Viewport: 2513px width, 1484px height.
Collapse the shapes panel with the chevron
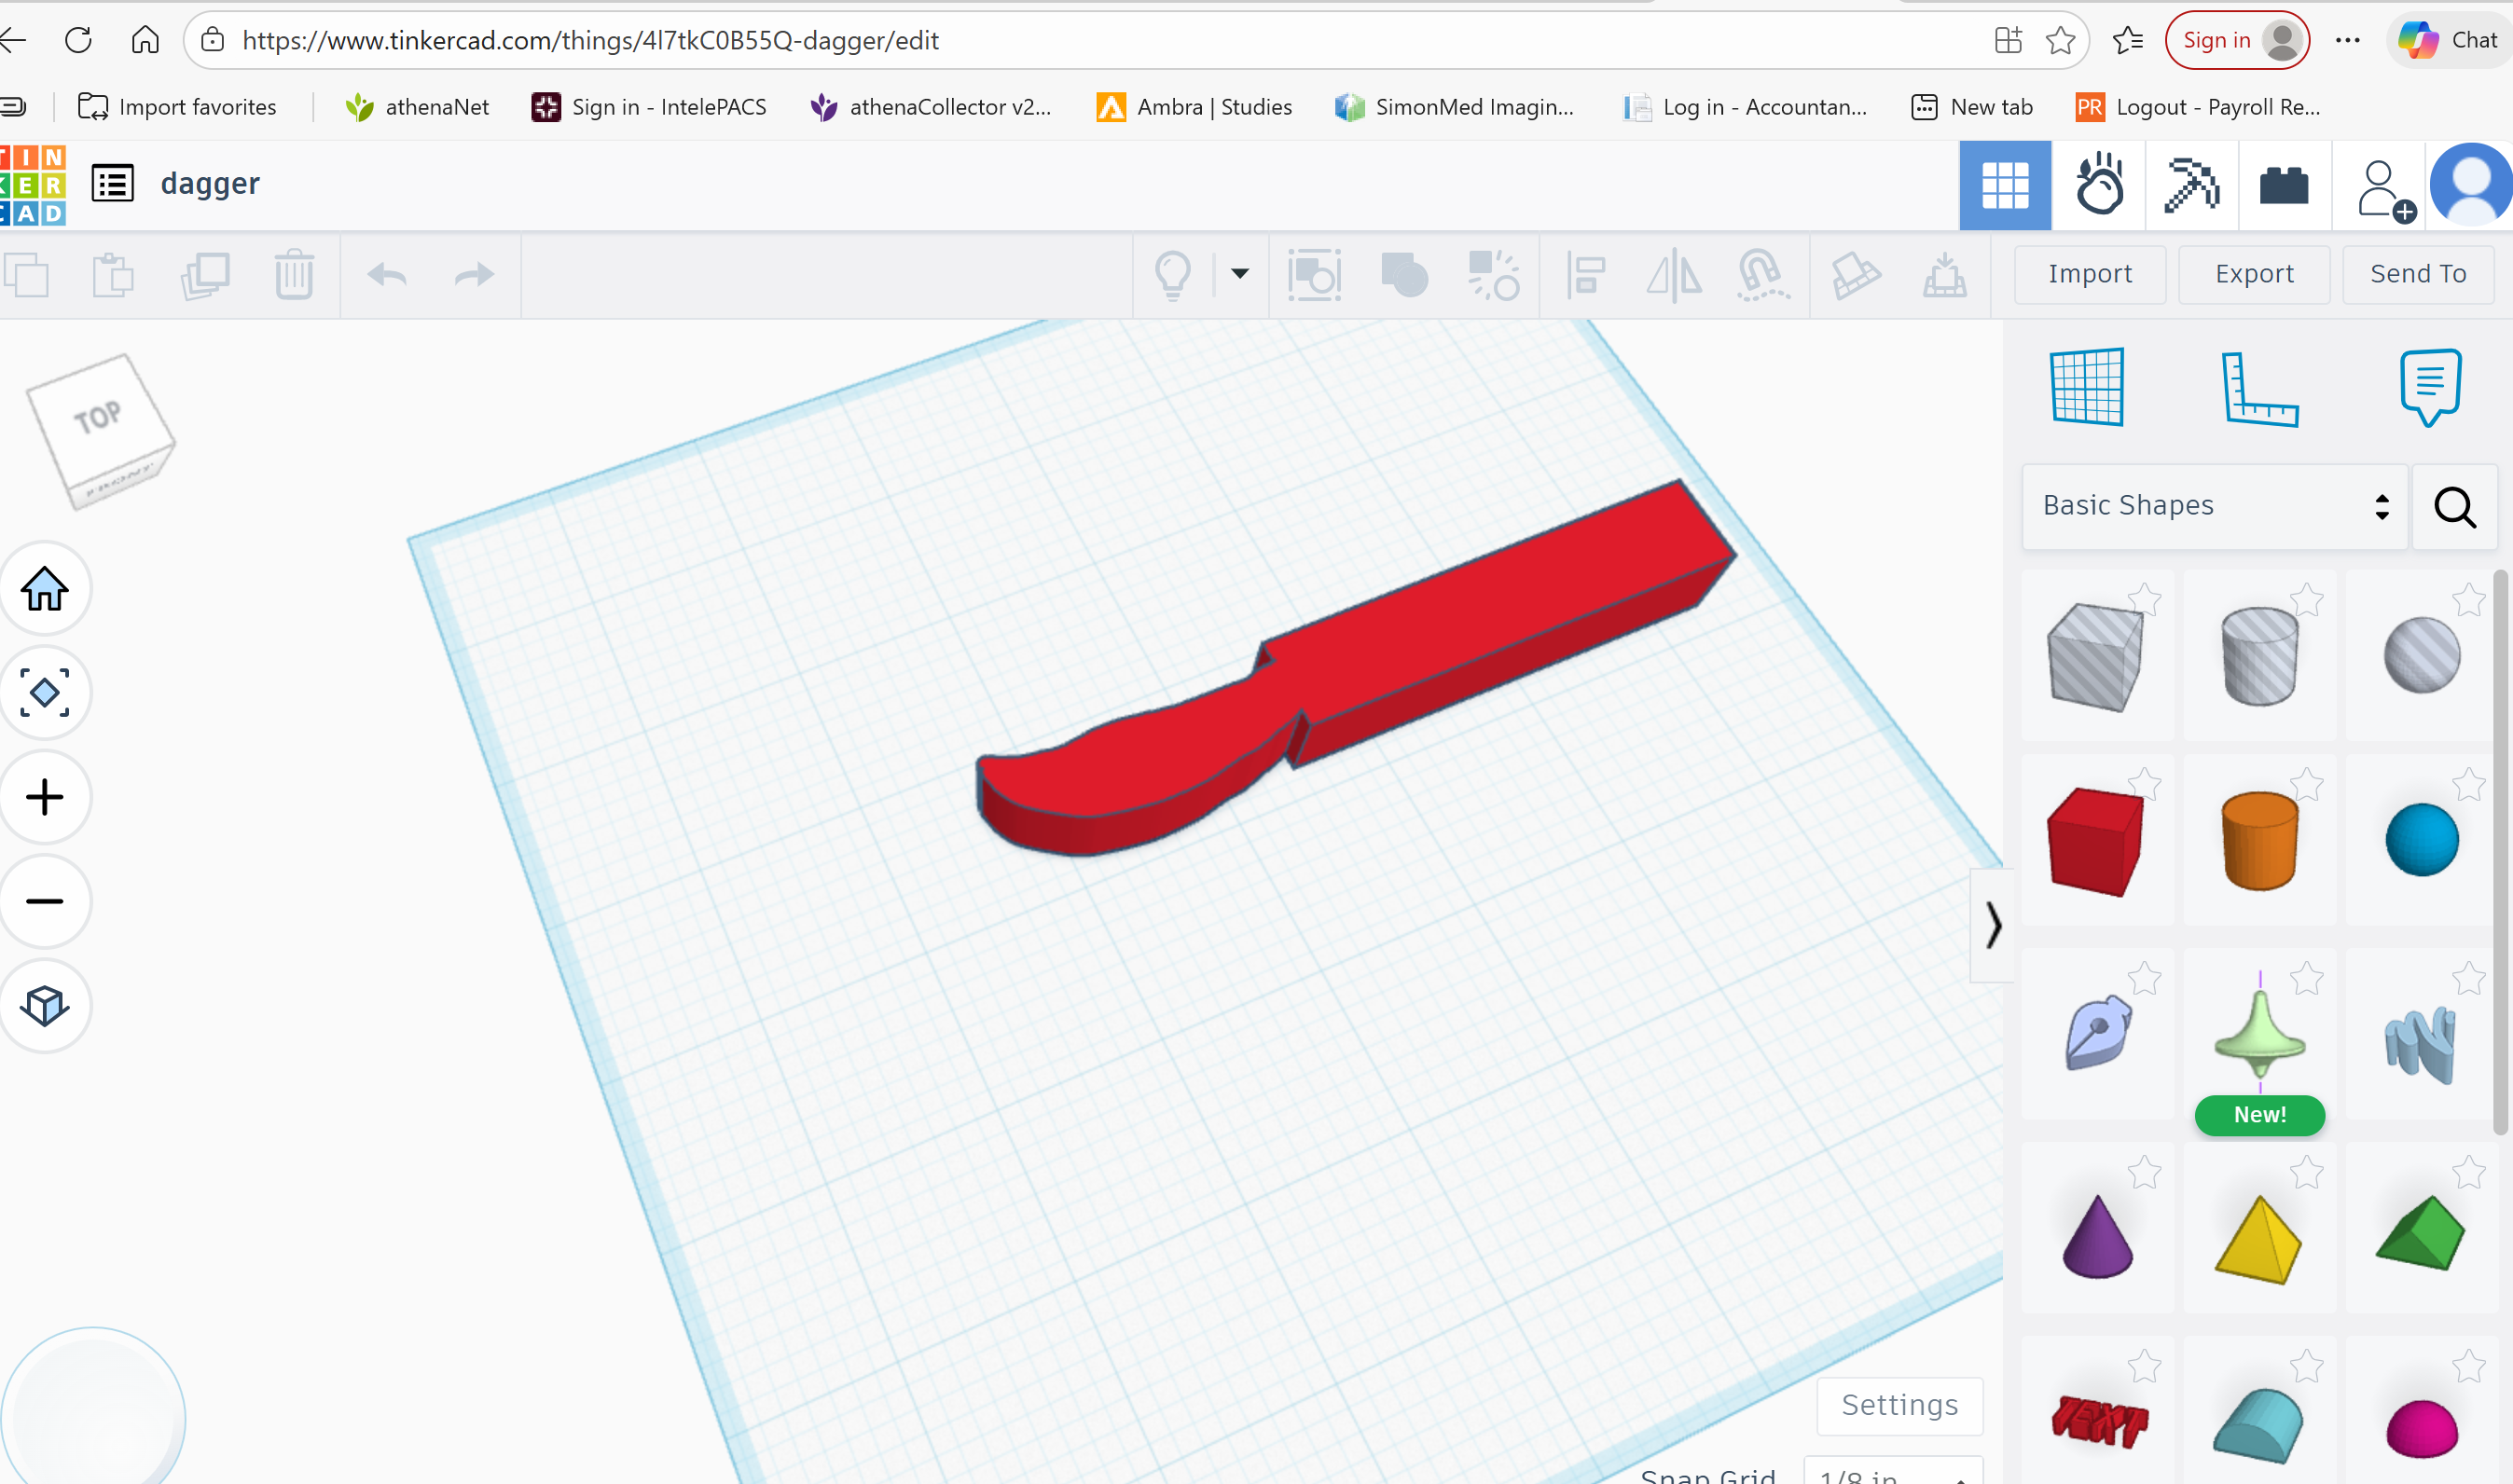coord(1992,925)
